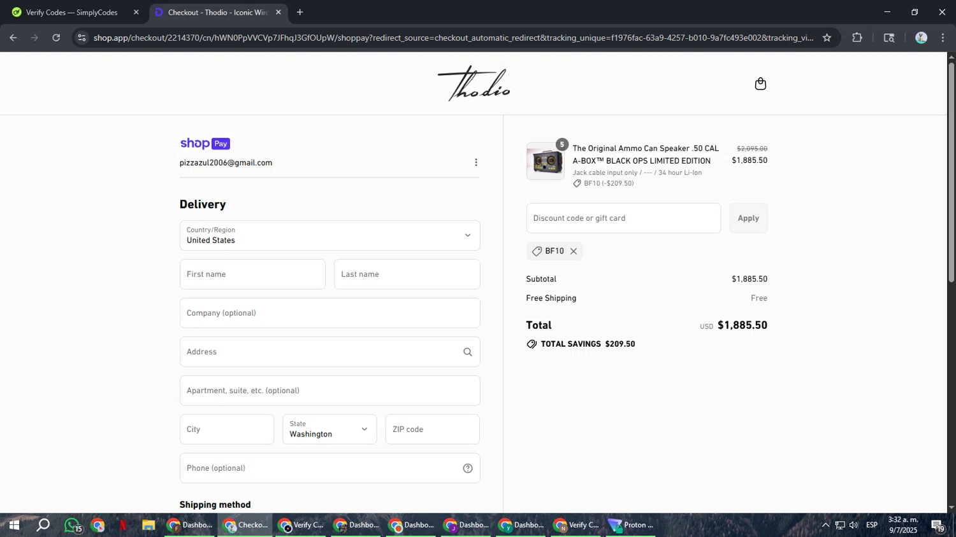Open File Explorer from the taskbar

[148, 525]
